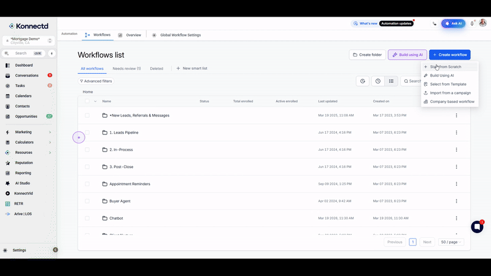The image size is (491, 276).
Task: Open Advanced filters
Action: [96, 81]
